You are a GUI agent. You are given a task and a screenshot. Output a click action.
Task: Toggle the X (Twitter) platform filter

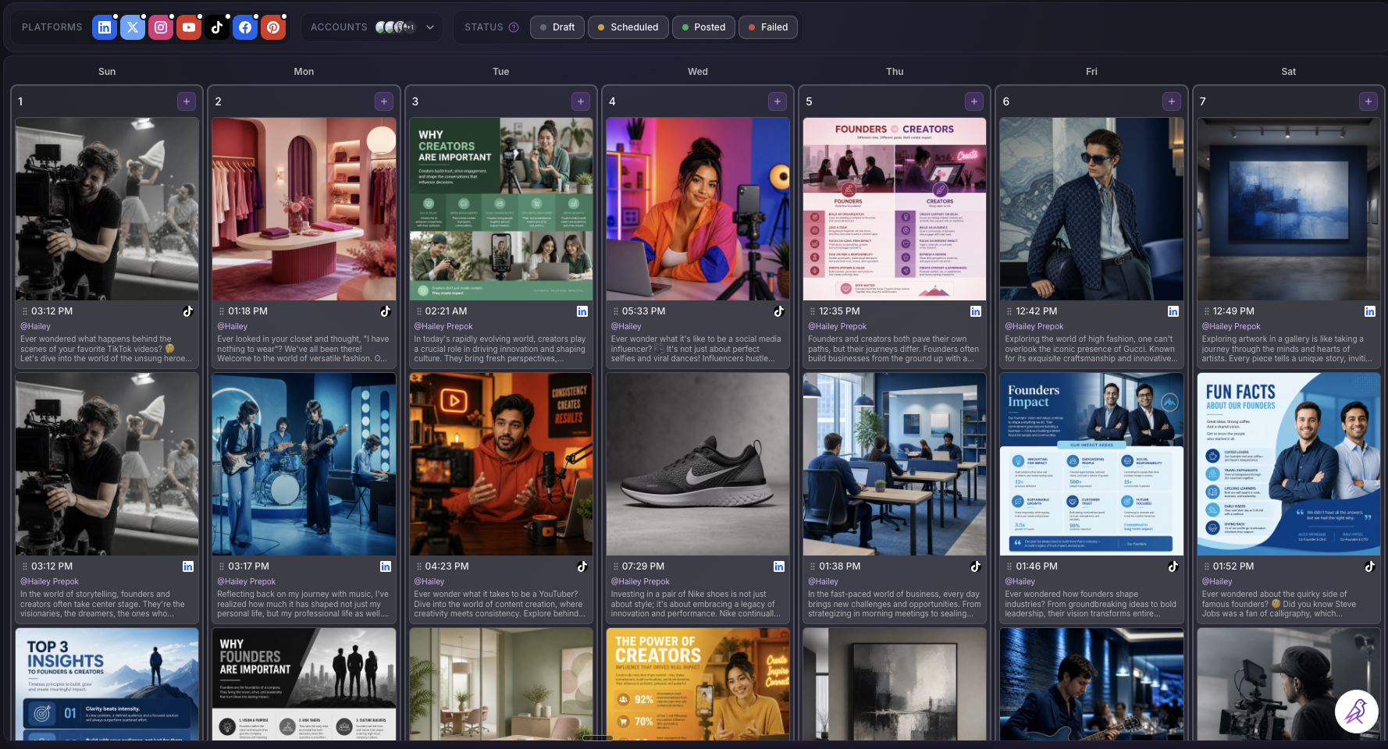133,27
